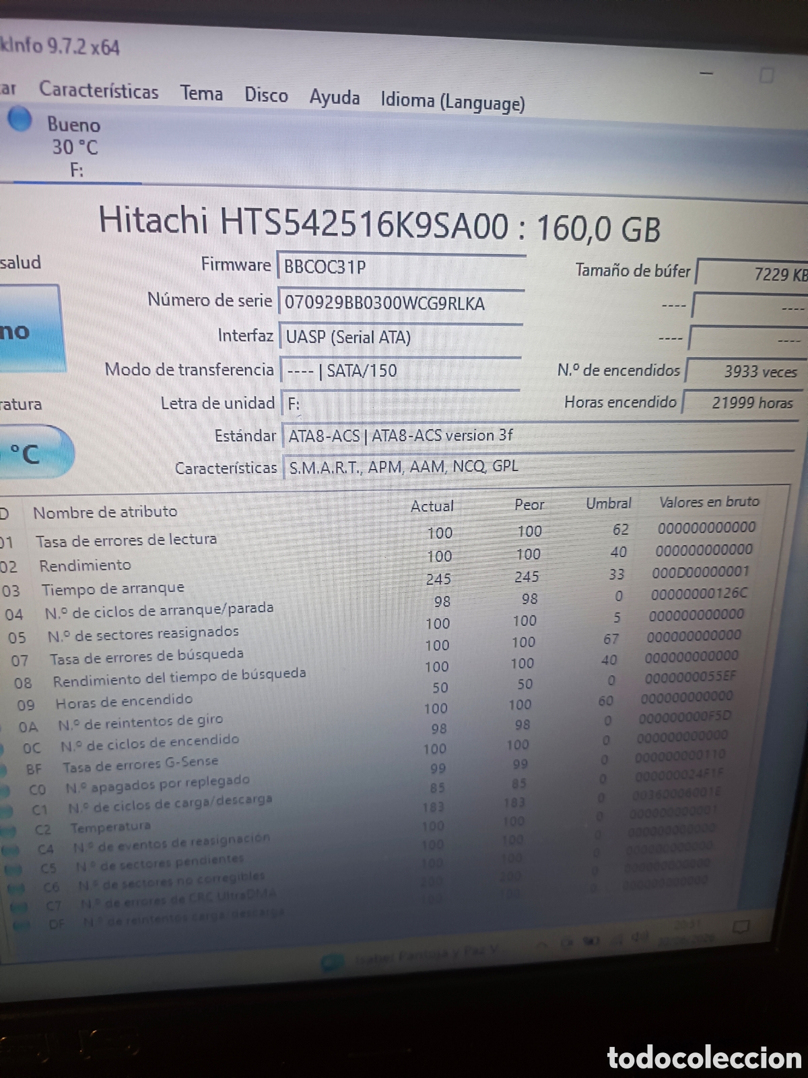Click status icon of ciclos de carga/descarga row
The image size is (808, 1078).
pos(7,811)
